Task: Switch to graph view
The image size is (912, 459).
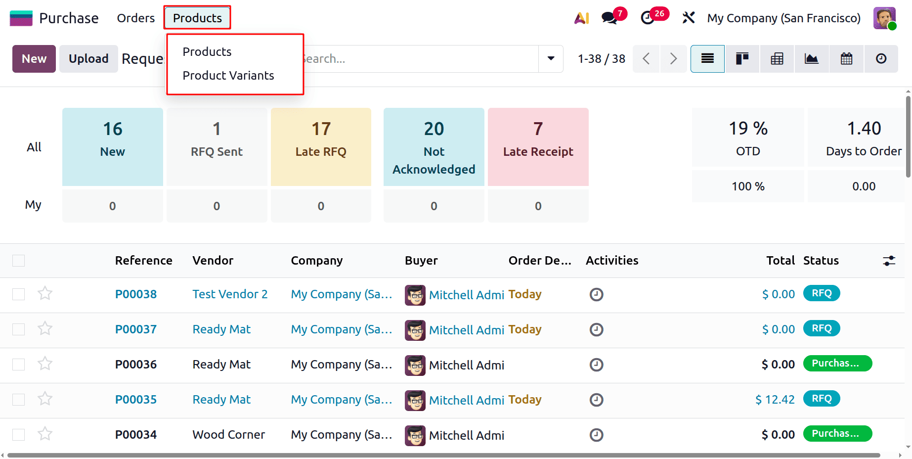Action: [x=811, y=58]
